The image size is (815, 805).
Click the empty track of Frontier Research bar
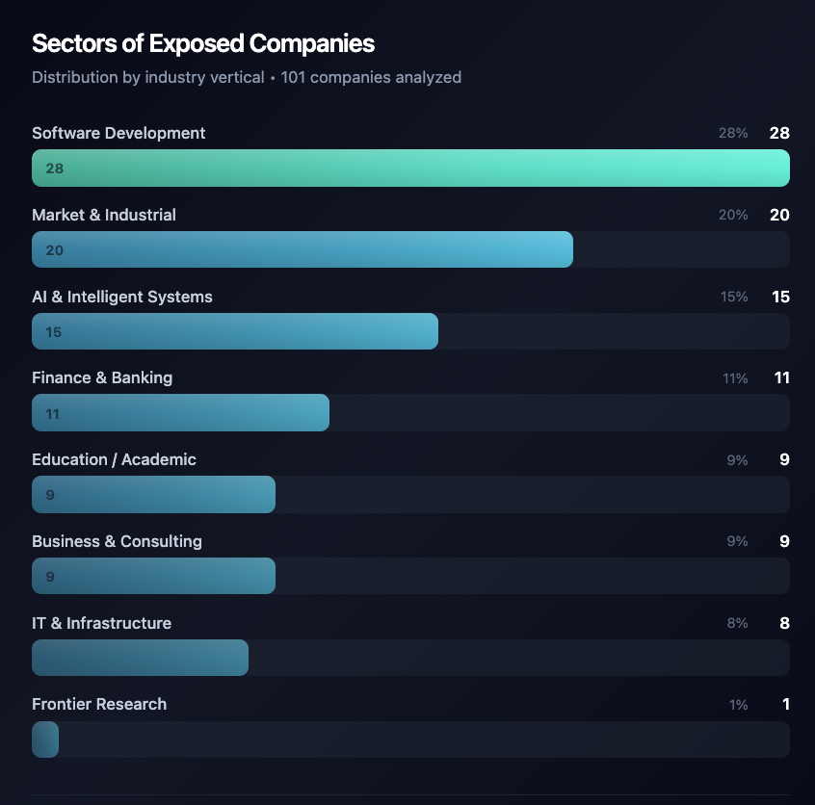pyautogui.click(x=424, y=740)
